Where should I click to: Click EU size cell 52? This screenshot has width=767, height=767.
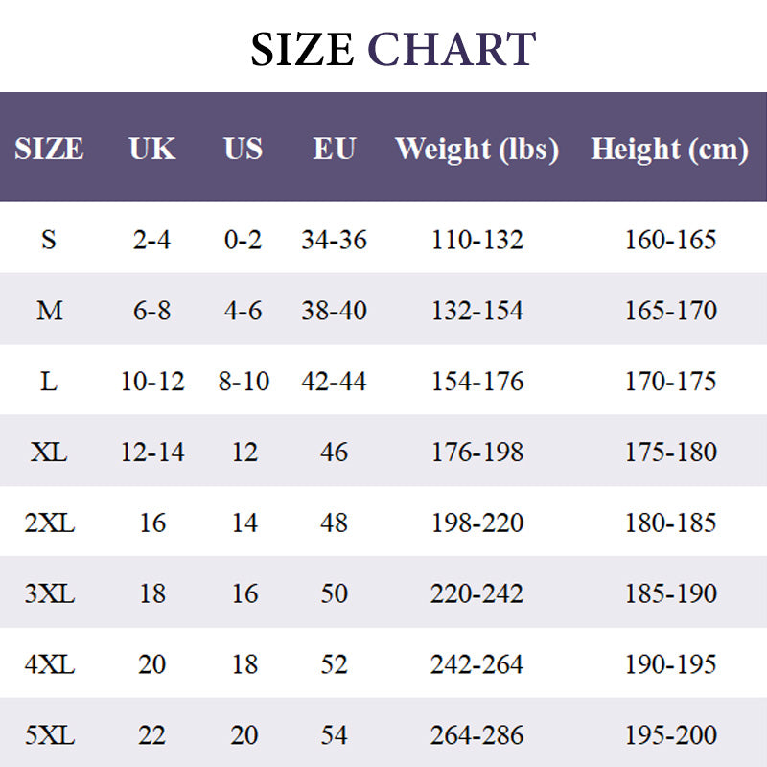click(334, 664)
